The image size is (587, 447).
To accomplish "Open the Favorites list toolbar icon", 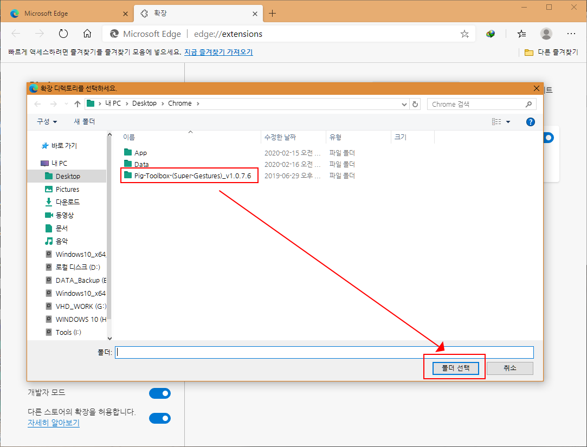I will click(521, 34).
